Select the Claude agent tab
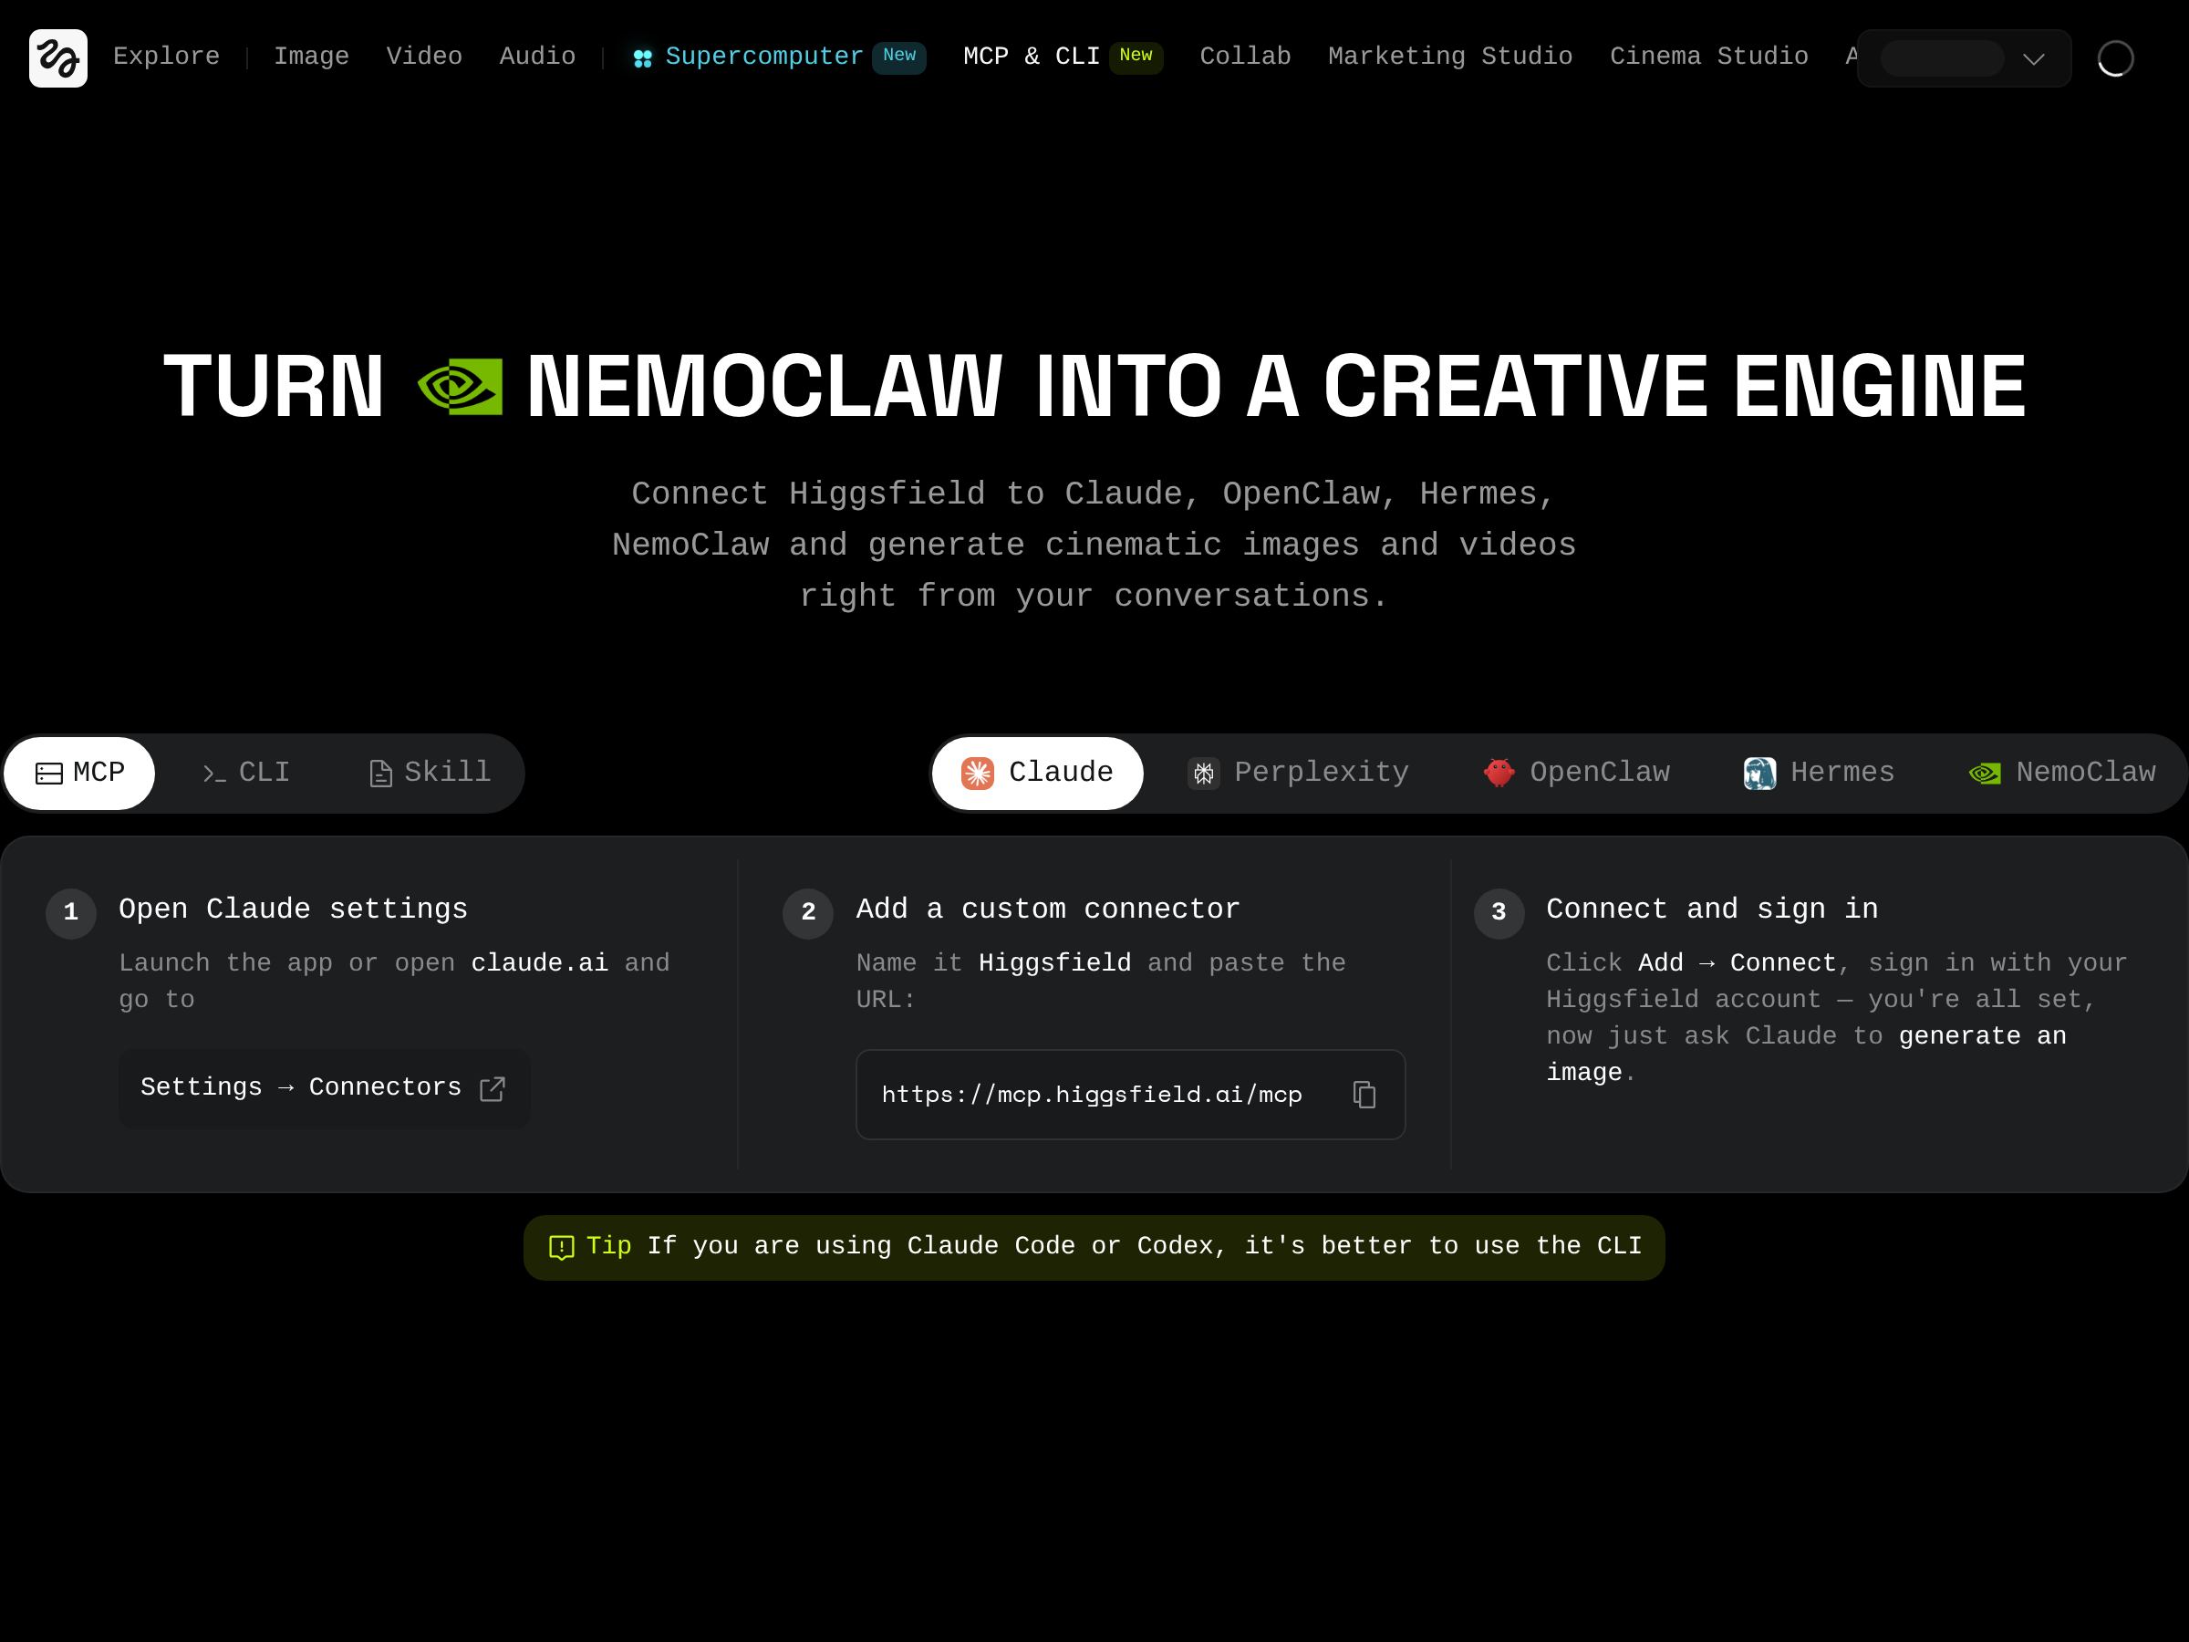This screenshot has height=1642, width=2189. click(1037, 773)
